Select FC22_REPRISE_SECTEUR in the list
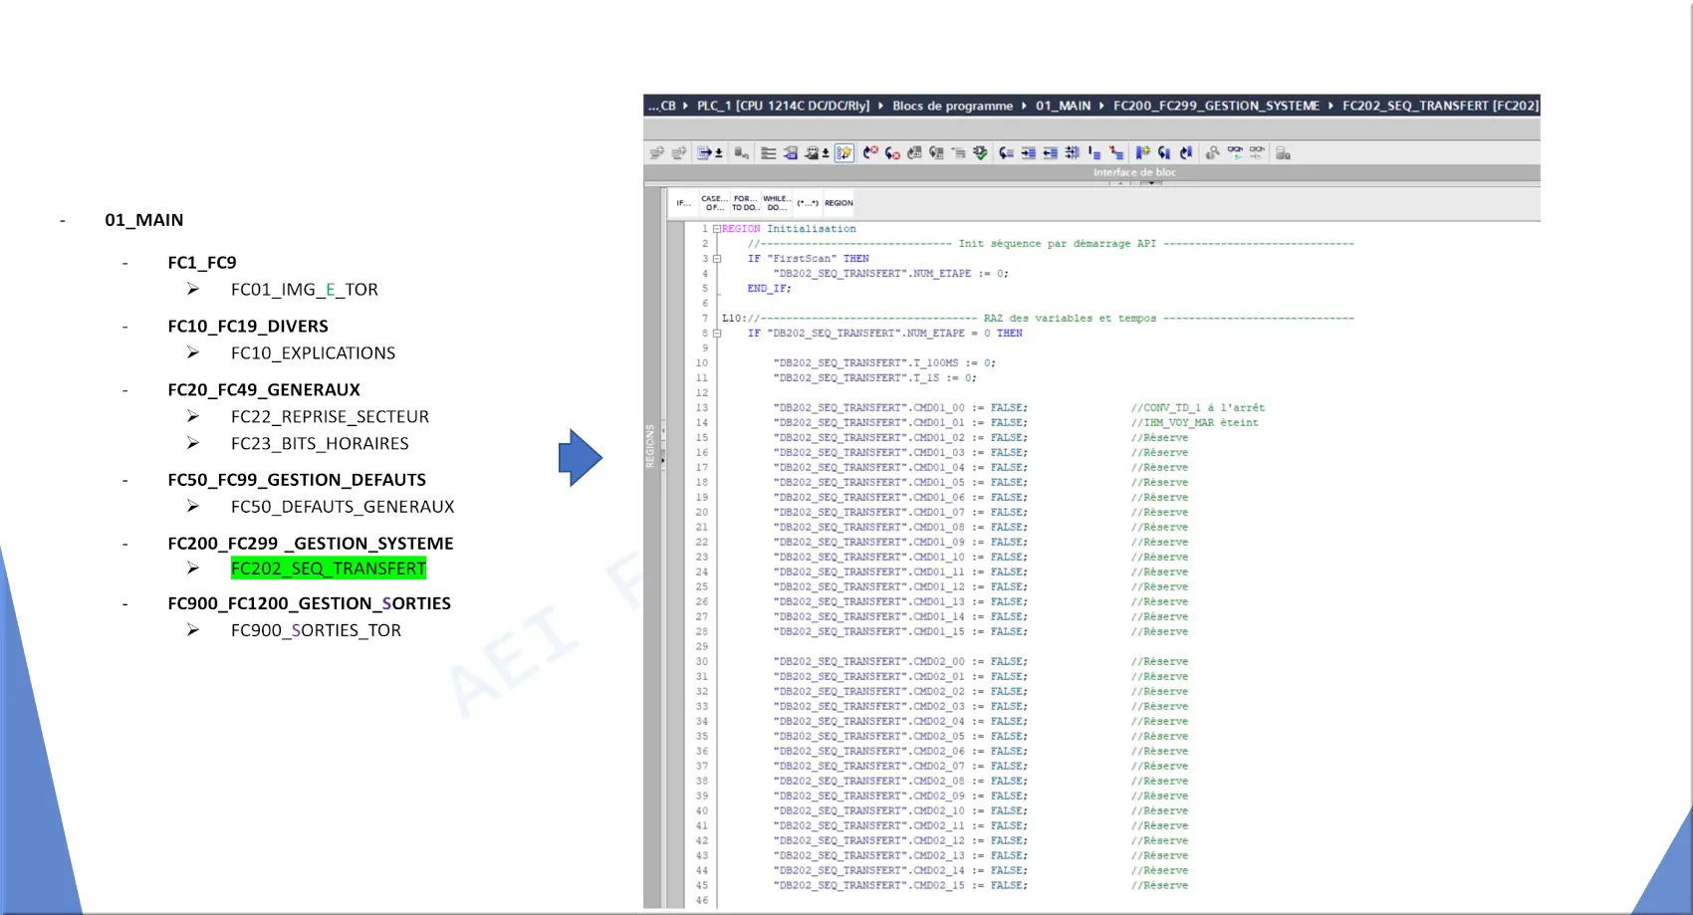 click(330, 417)
